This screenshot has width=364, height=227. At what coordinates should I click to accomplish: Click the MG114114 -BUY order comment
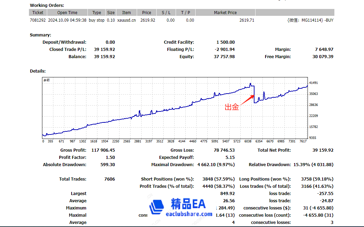pos(310,20)
